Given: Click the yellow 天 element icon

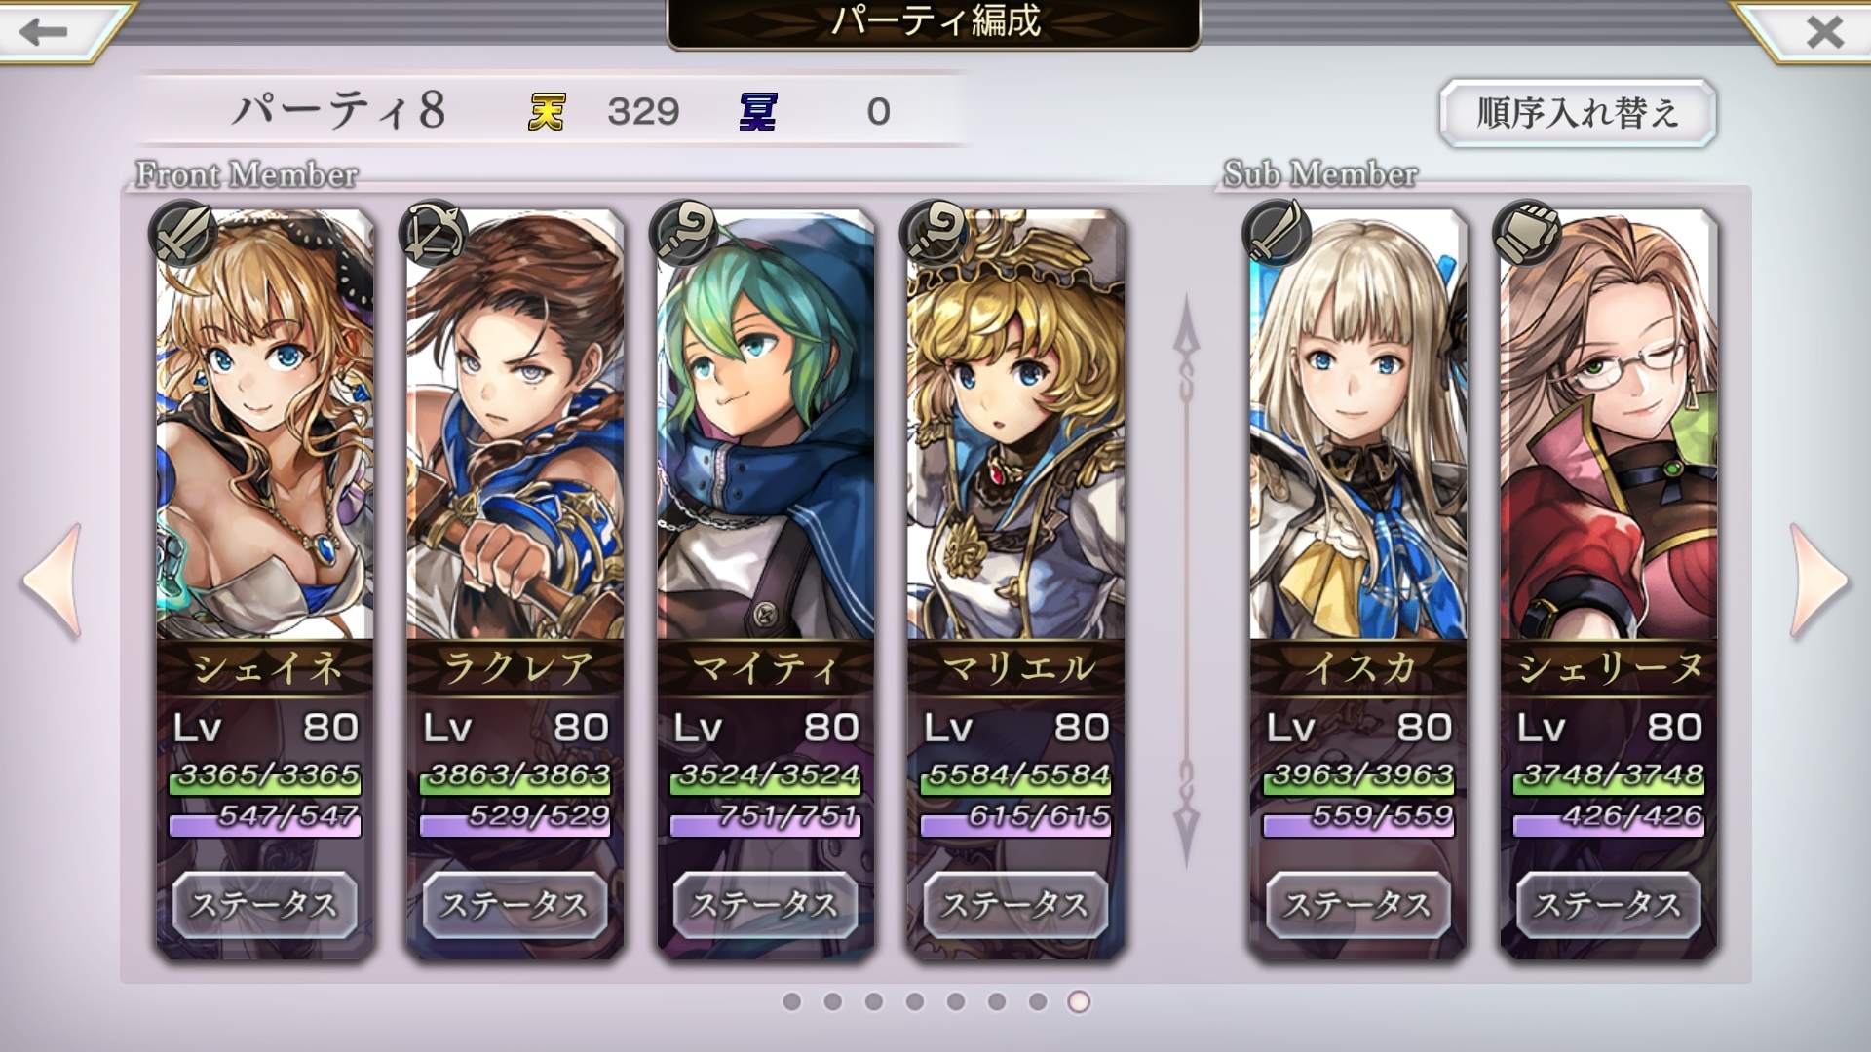Looking at the screenshot, I should coord(547,111).
